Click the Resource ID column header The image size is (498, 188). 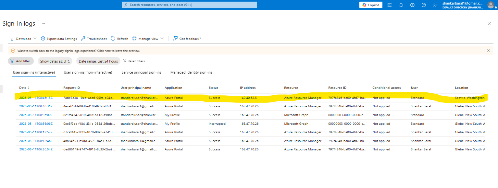coord(337,88)
